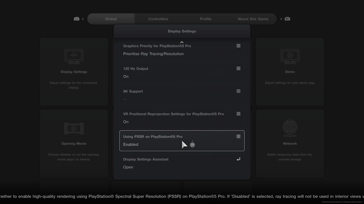Open list icon for Graphics Priority setting
The image size is (364, 204).
(x=238, y=46)
